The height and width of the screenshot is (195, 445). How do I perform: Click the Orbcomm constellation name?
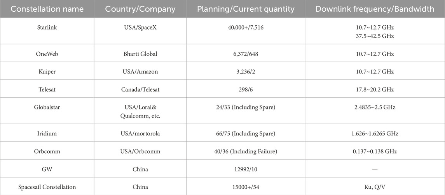coord(47,151)
